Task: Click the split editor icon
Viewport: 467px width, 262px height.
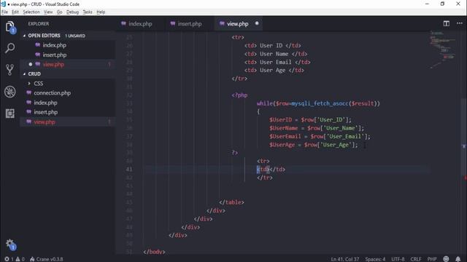Action: [x=446, y=23]
